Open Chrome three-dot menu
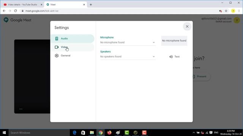The image size is (243, 136). tap(239, 11)
